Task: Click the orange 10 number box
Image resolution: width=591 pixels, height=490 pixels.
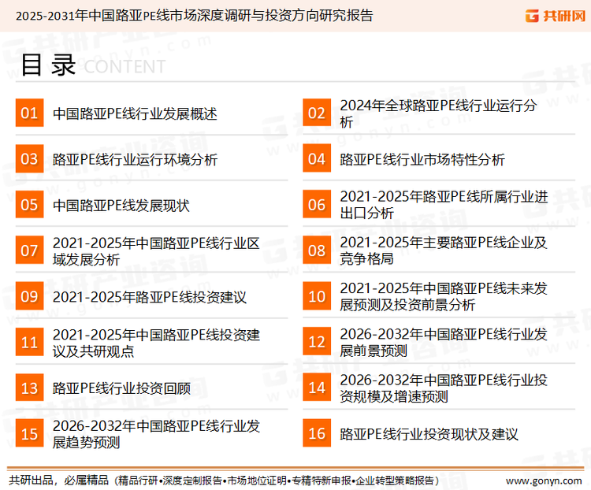Action: [317, 296]
